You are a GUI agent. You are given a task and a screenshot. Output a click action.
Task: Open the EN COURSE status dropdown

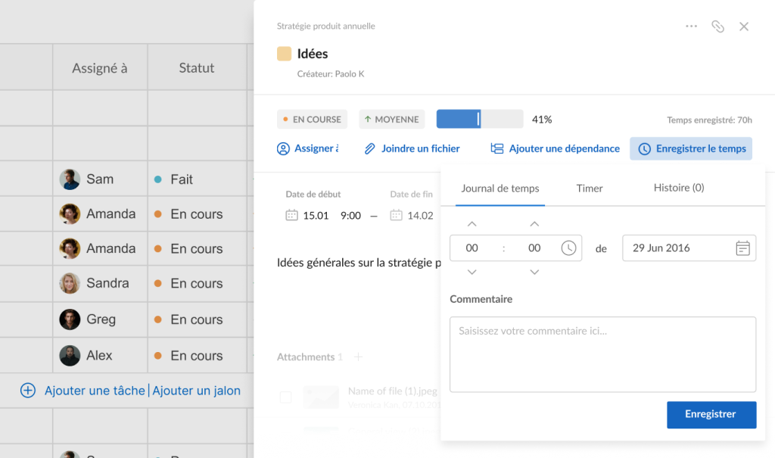(312, 119)
